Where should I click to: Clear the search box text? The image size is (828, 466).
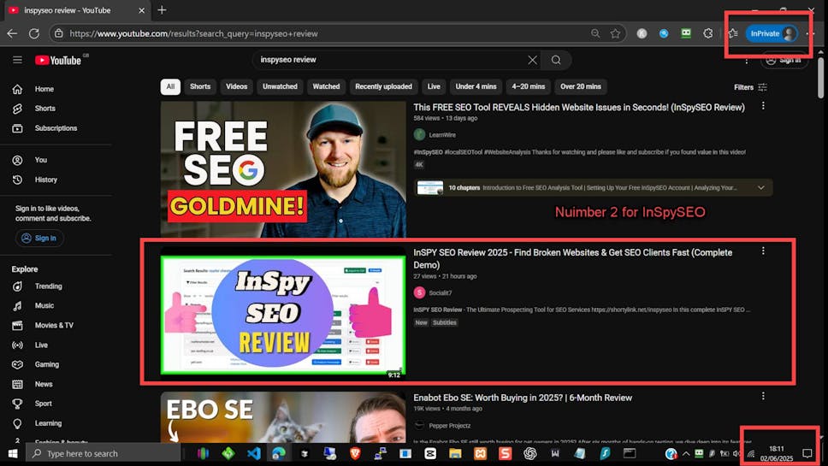[532, 60]
